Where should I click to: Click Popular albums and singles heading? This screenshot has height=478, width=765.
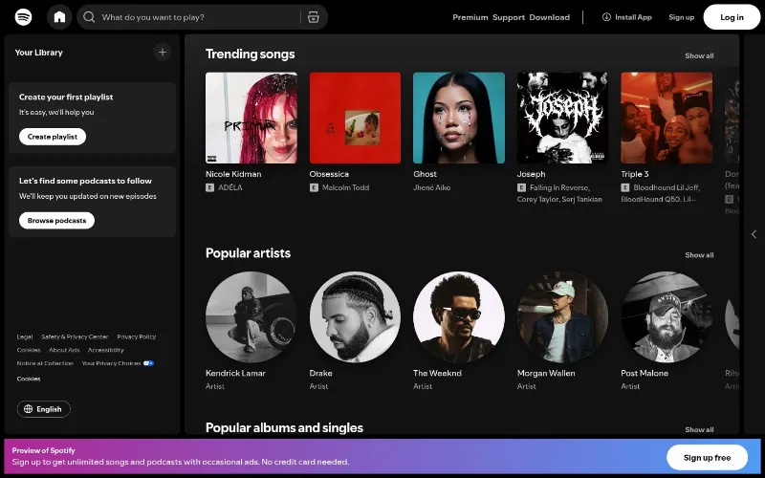pyautogui.click(x=284, y=427)
